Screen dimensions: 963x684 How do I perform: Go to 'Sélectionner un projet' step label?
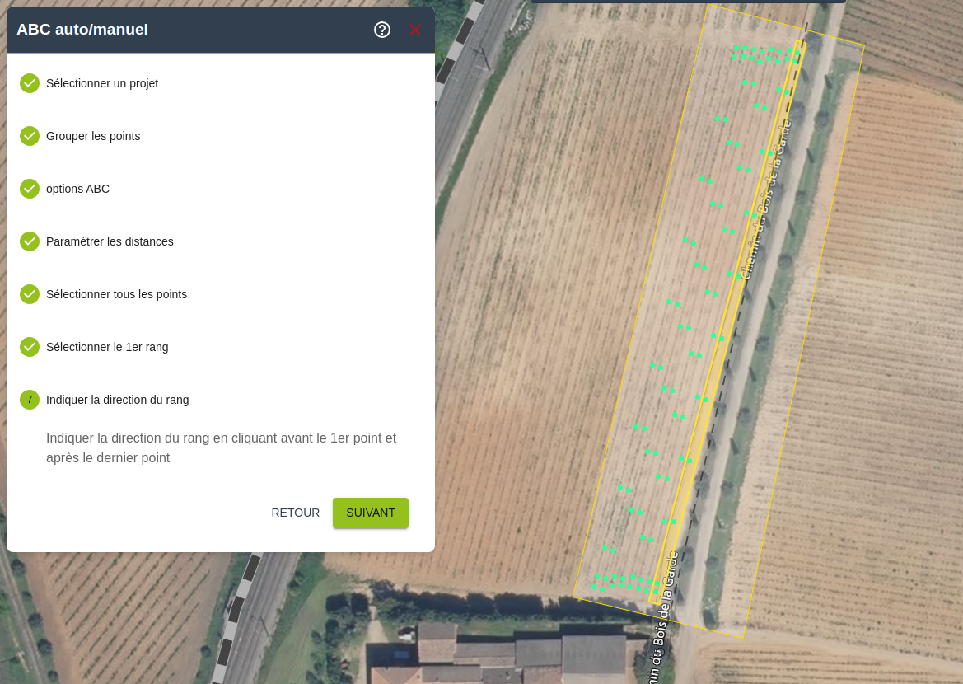coord(102,83)
